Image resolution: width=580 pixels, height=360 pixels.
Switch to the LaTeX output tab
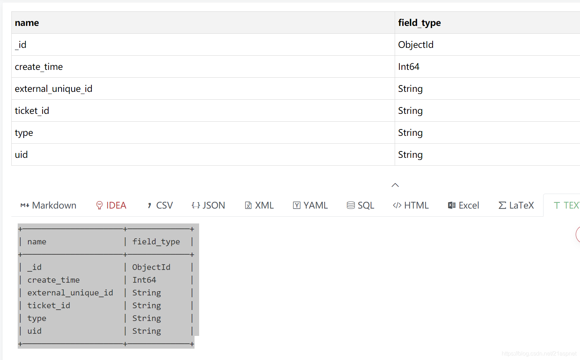point(516,205)
